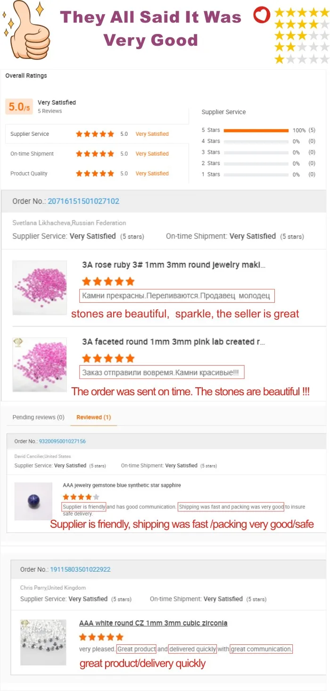The width and height of the screenshot is (330, 691).
Task: Click the Supplier Service star rating
Action: pyautogui.click(x=95, y=134)
